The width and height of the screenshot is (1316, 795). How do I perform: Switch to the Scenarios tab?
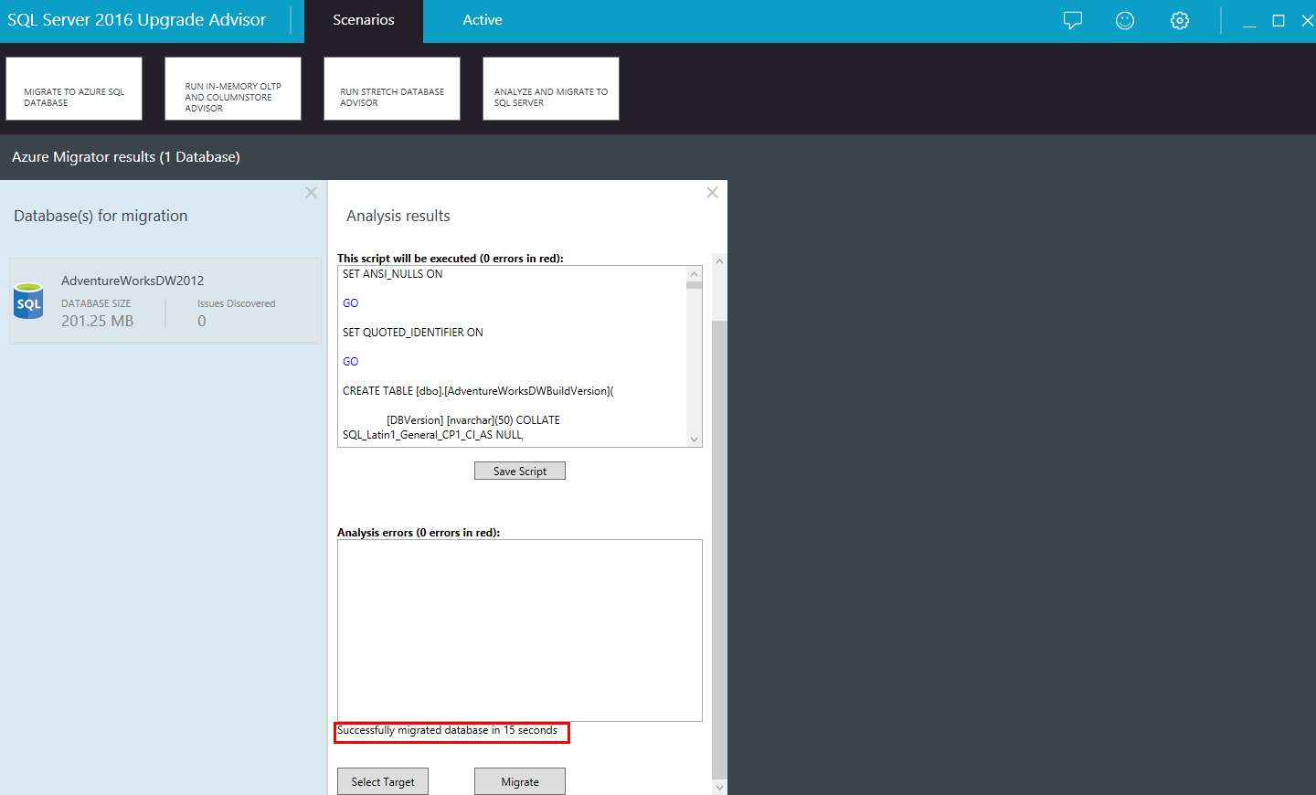tap(364, 20)
